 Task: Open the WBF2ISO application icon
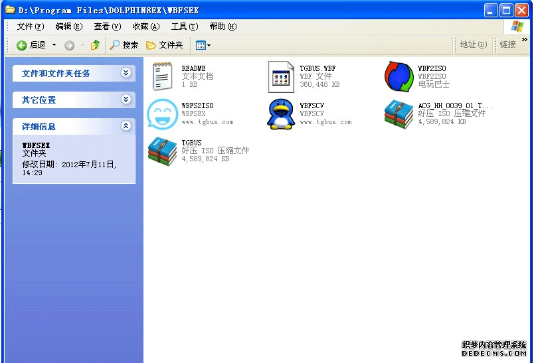pyautogui.click(x=399, y=76)
